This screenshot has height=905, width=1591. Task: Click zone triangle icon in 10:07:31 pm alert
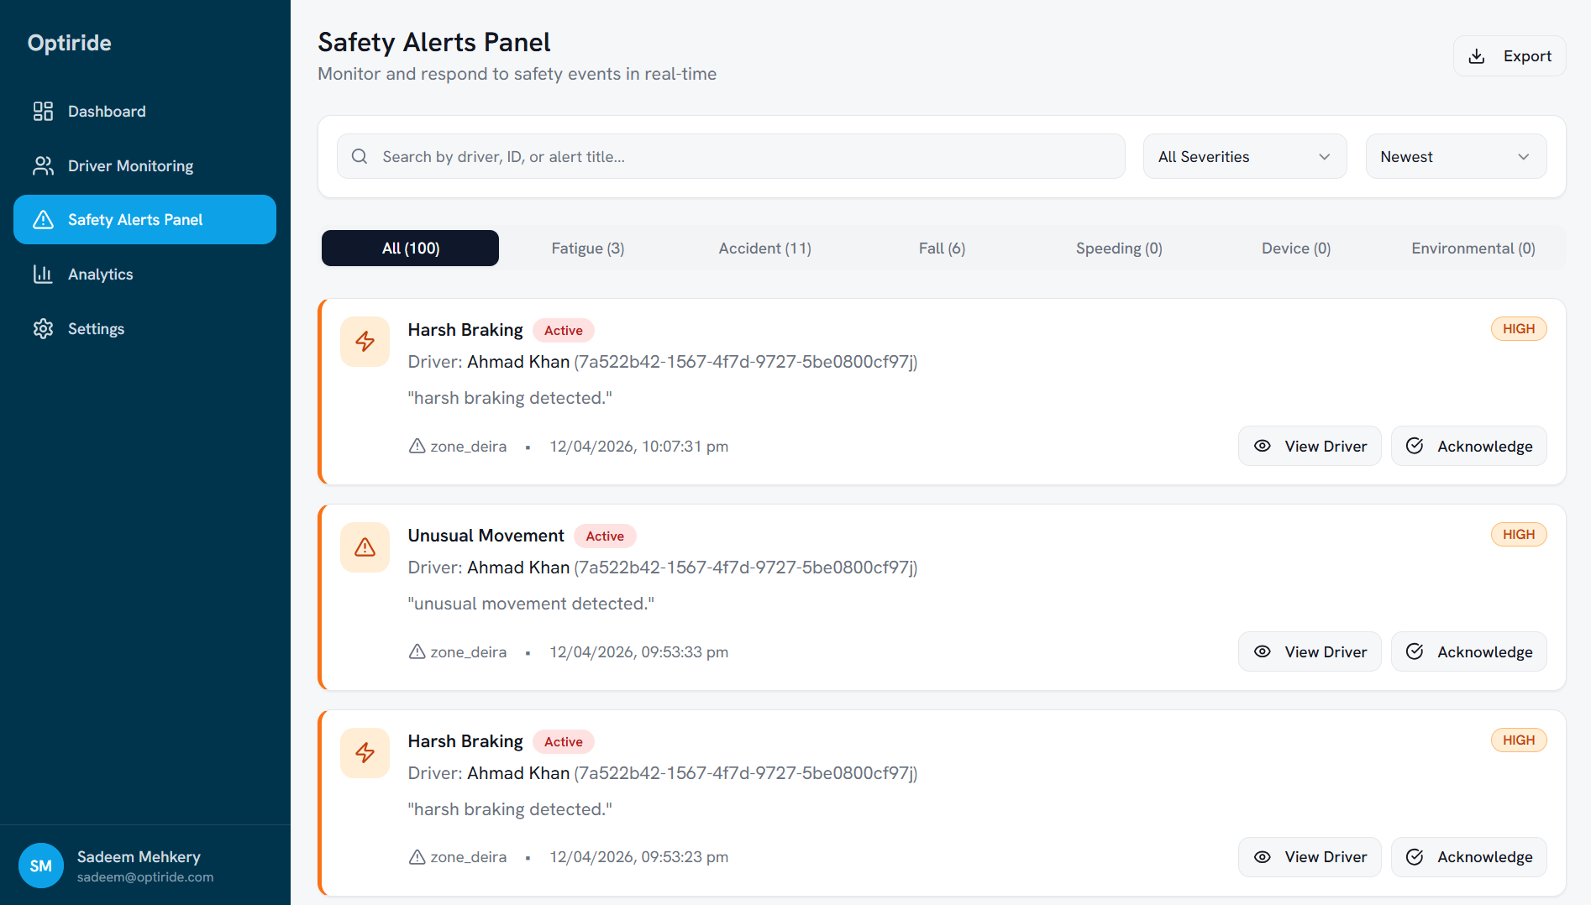(417, 446)
